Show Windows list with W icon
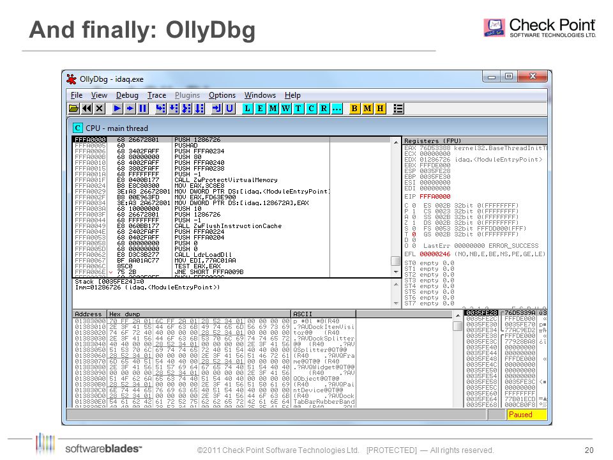This screenshot has height=460, width=613. pos(286,109)
